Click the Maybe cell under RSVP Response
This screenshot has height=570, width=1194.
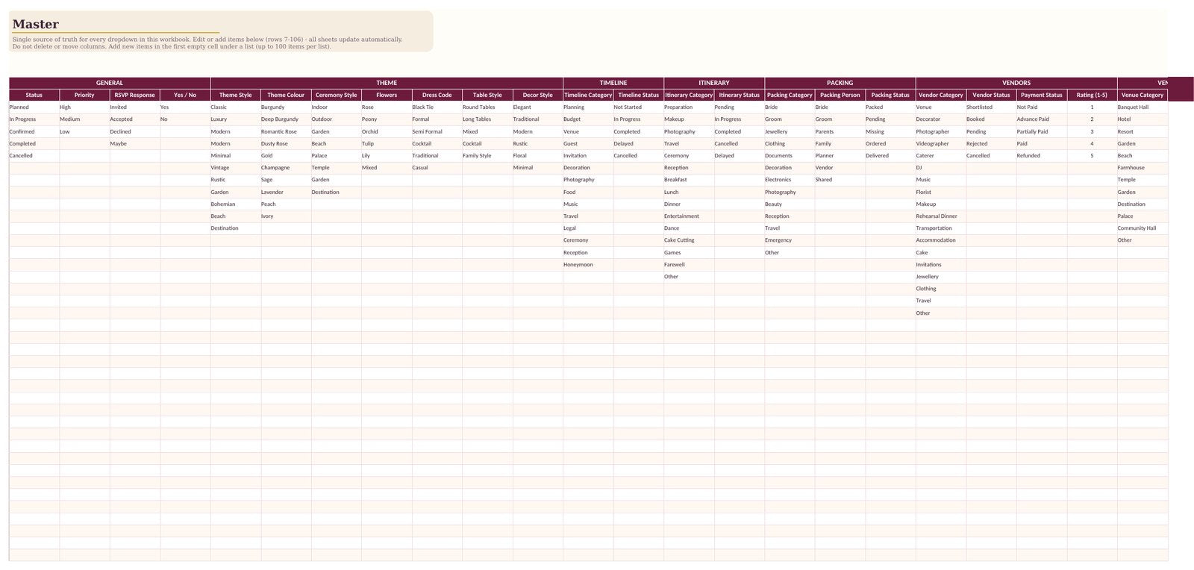point(135,144)
